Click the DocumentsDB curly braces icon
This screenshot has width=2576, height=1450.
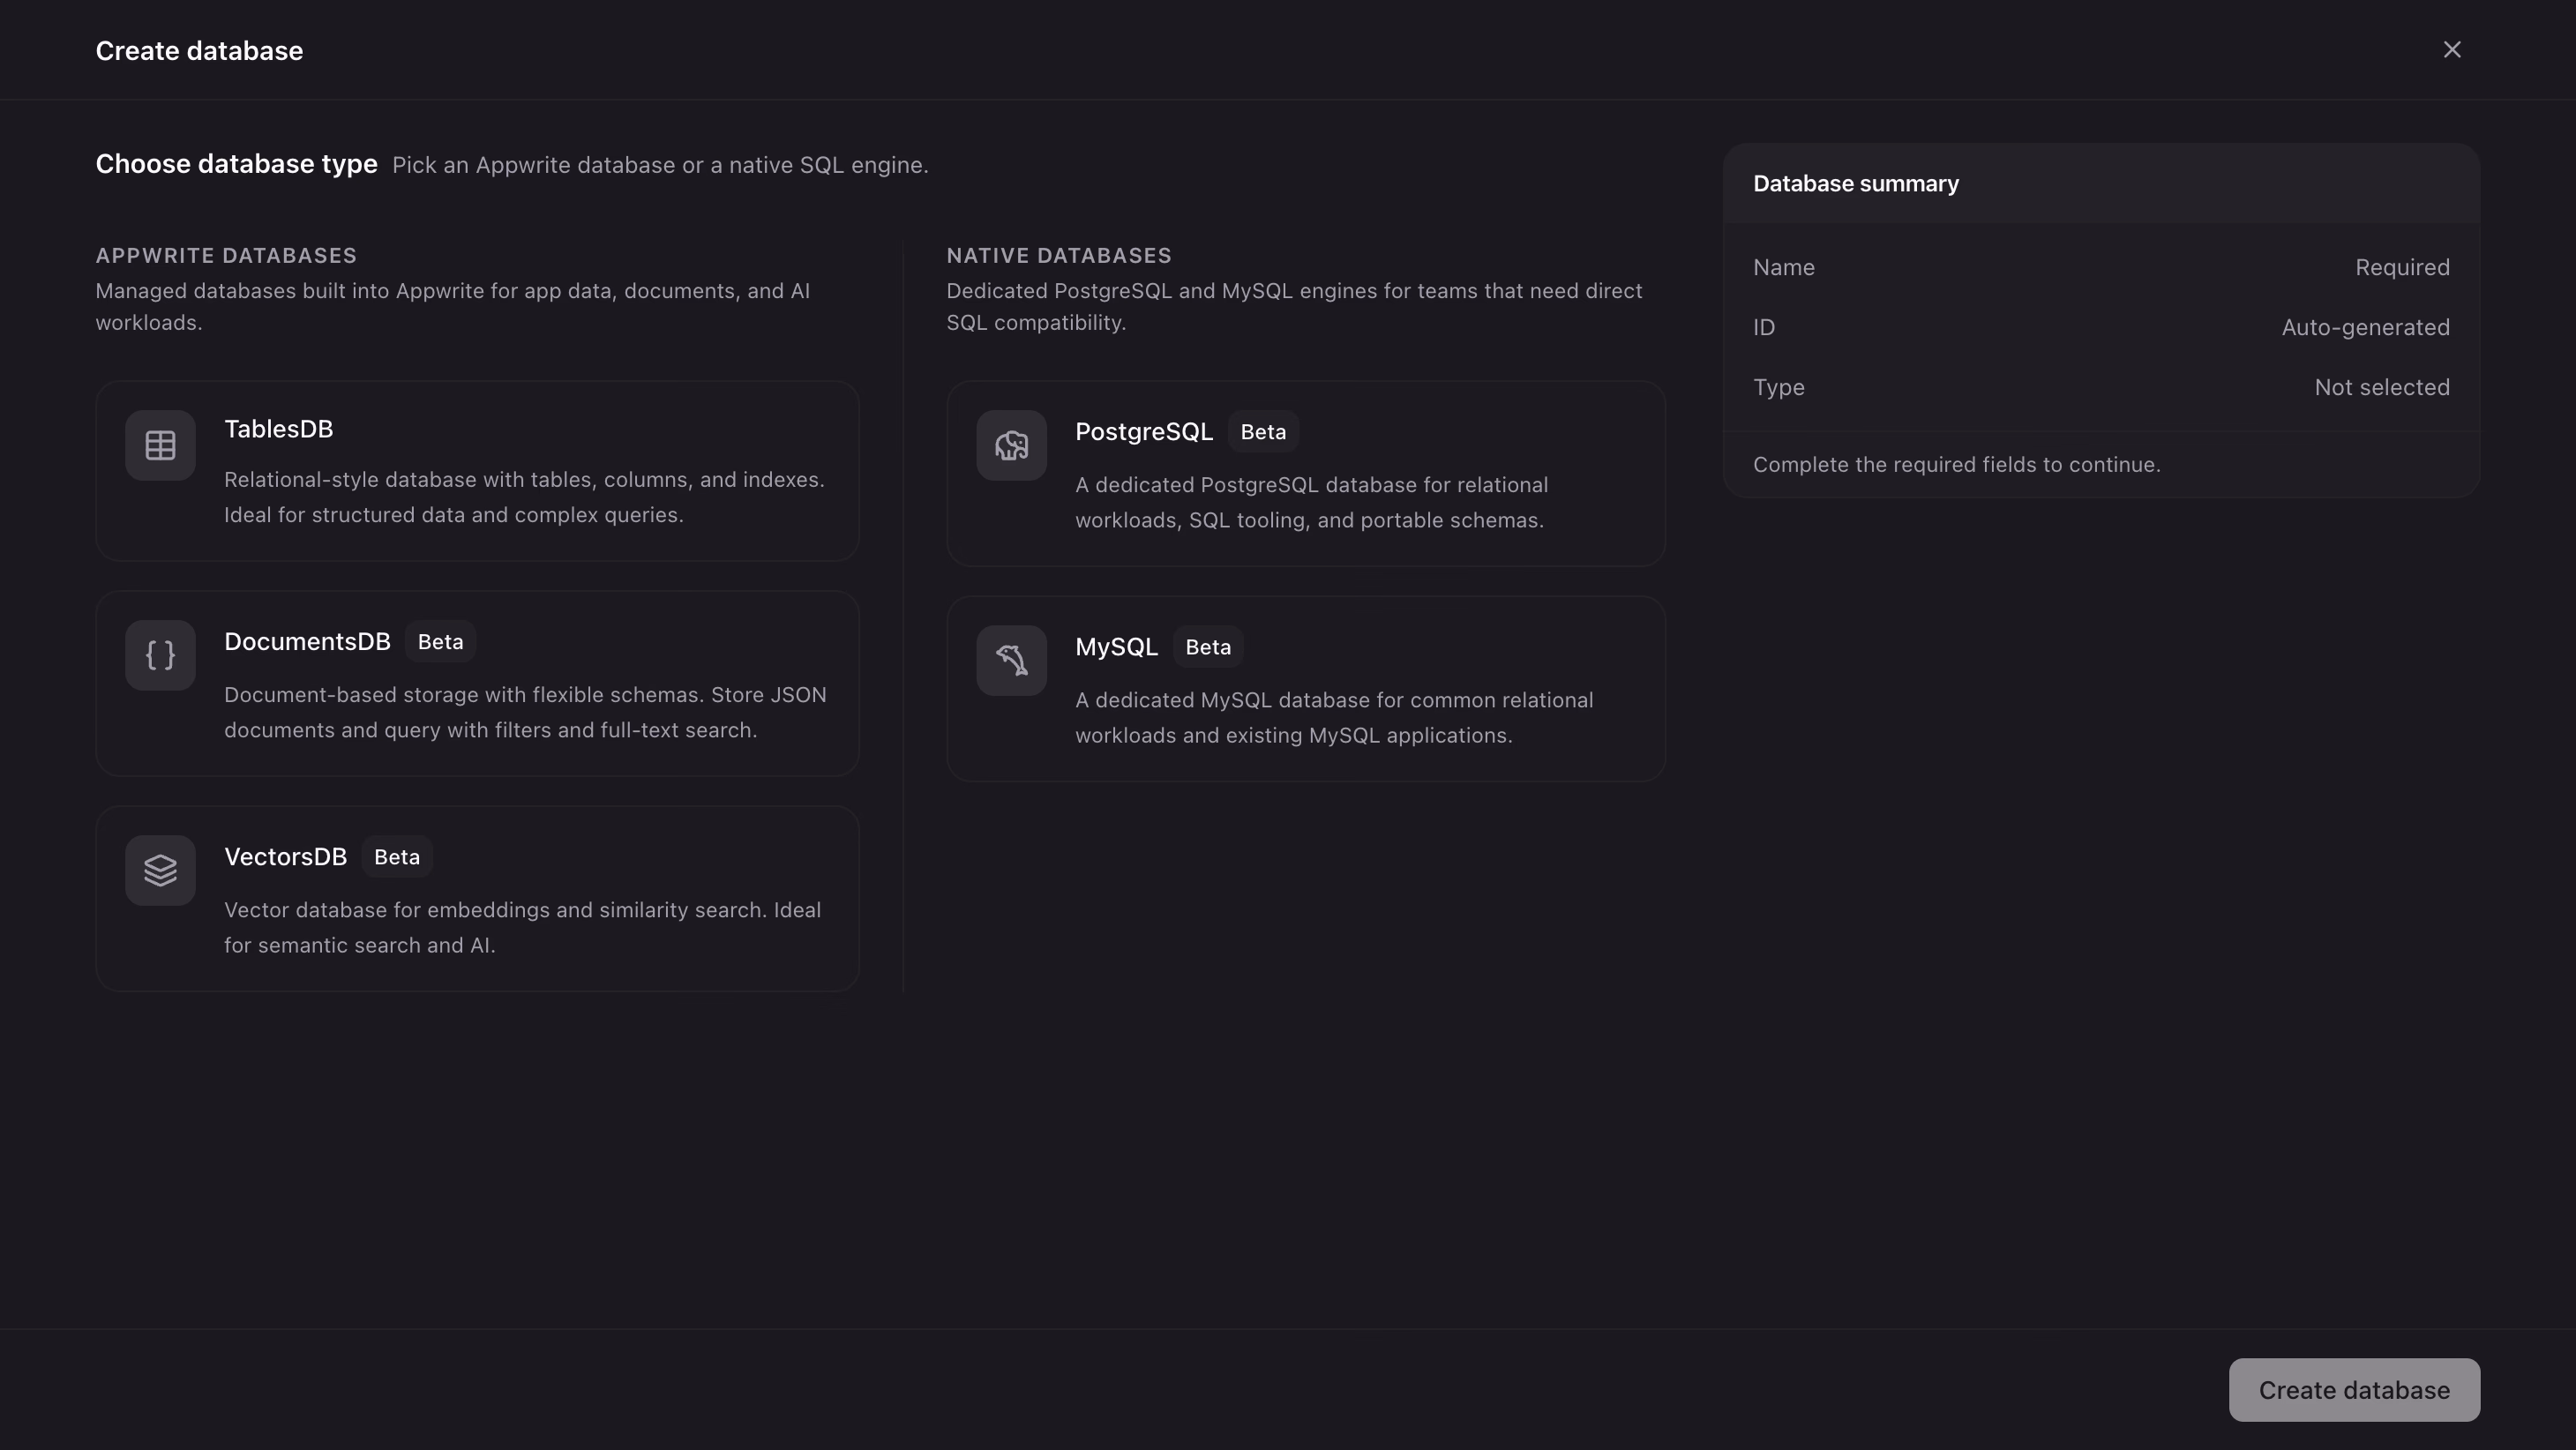160,655
